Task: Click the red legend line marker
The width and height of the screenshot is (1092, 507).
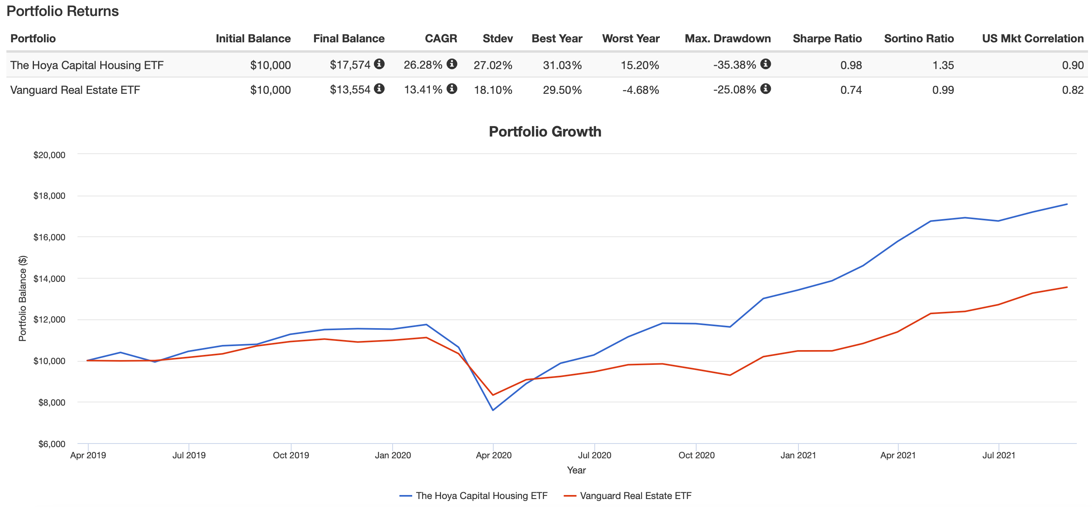Action: click(570, 496)
